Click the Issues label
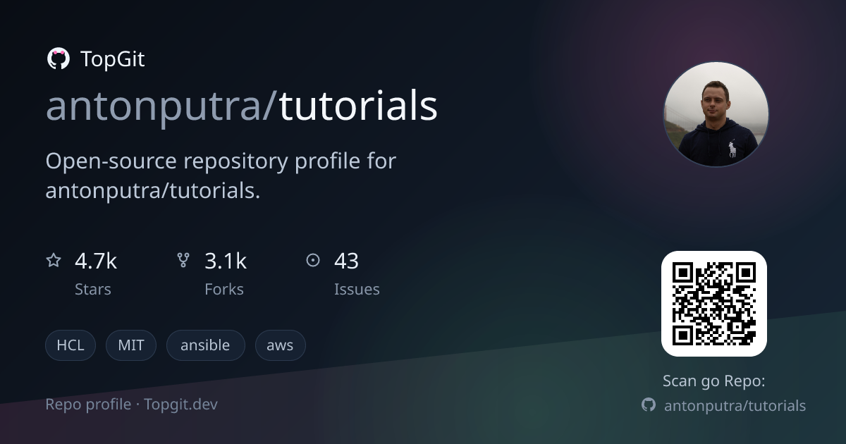The image size is (846, 444). 357,289
